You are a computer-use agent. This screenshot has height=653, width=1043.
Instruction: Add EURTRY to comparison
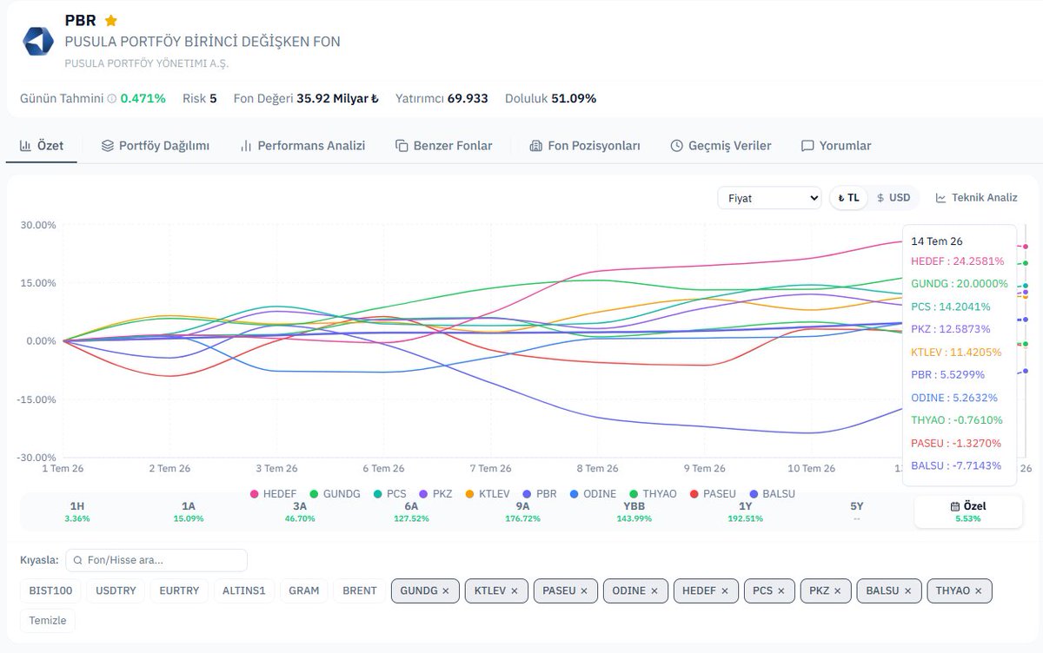[180, 590]
